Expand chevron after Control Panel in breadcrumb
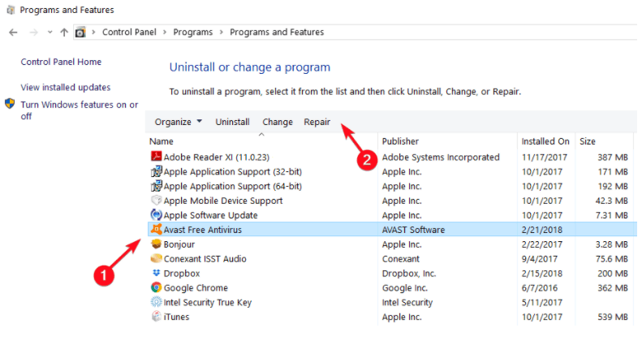642x341 pixels. pos(165,32)
